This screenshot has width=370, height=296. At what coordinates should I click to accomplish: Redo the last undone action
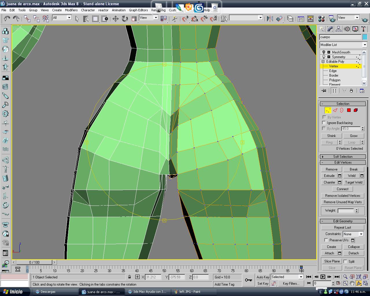(16, 19)
